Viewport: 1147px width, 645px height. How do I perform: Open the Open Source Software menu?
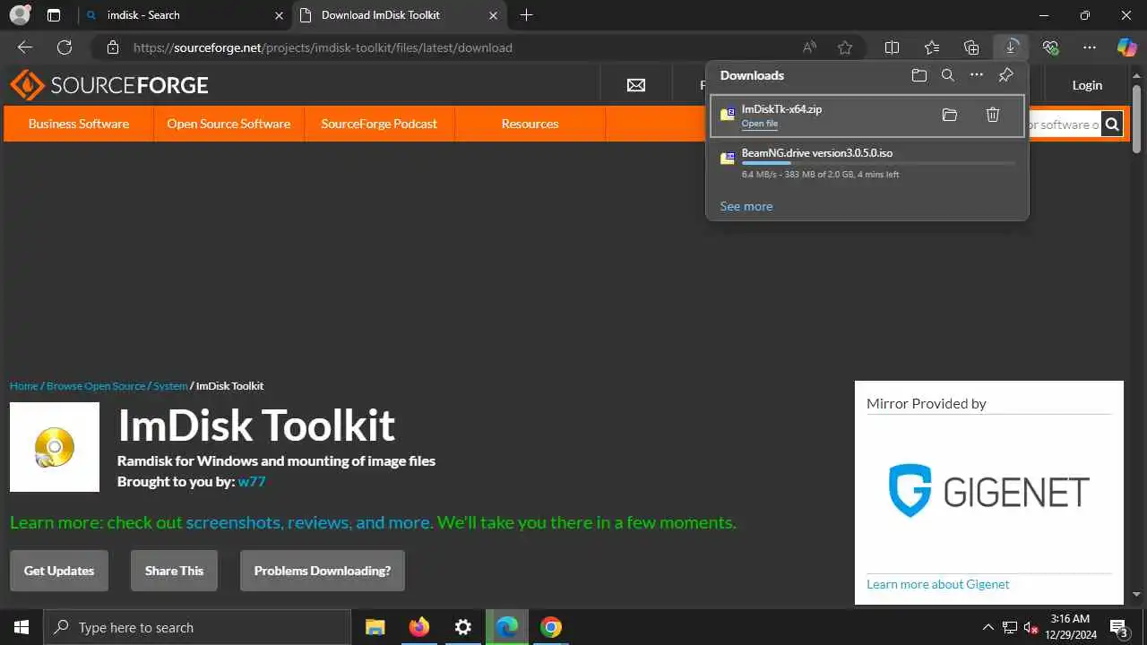point(229,124)
